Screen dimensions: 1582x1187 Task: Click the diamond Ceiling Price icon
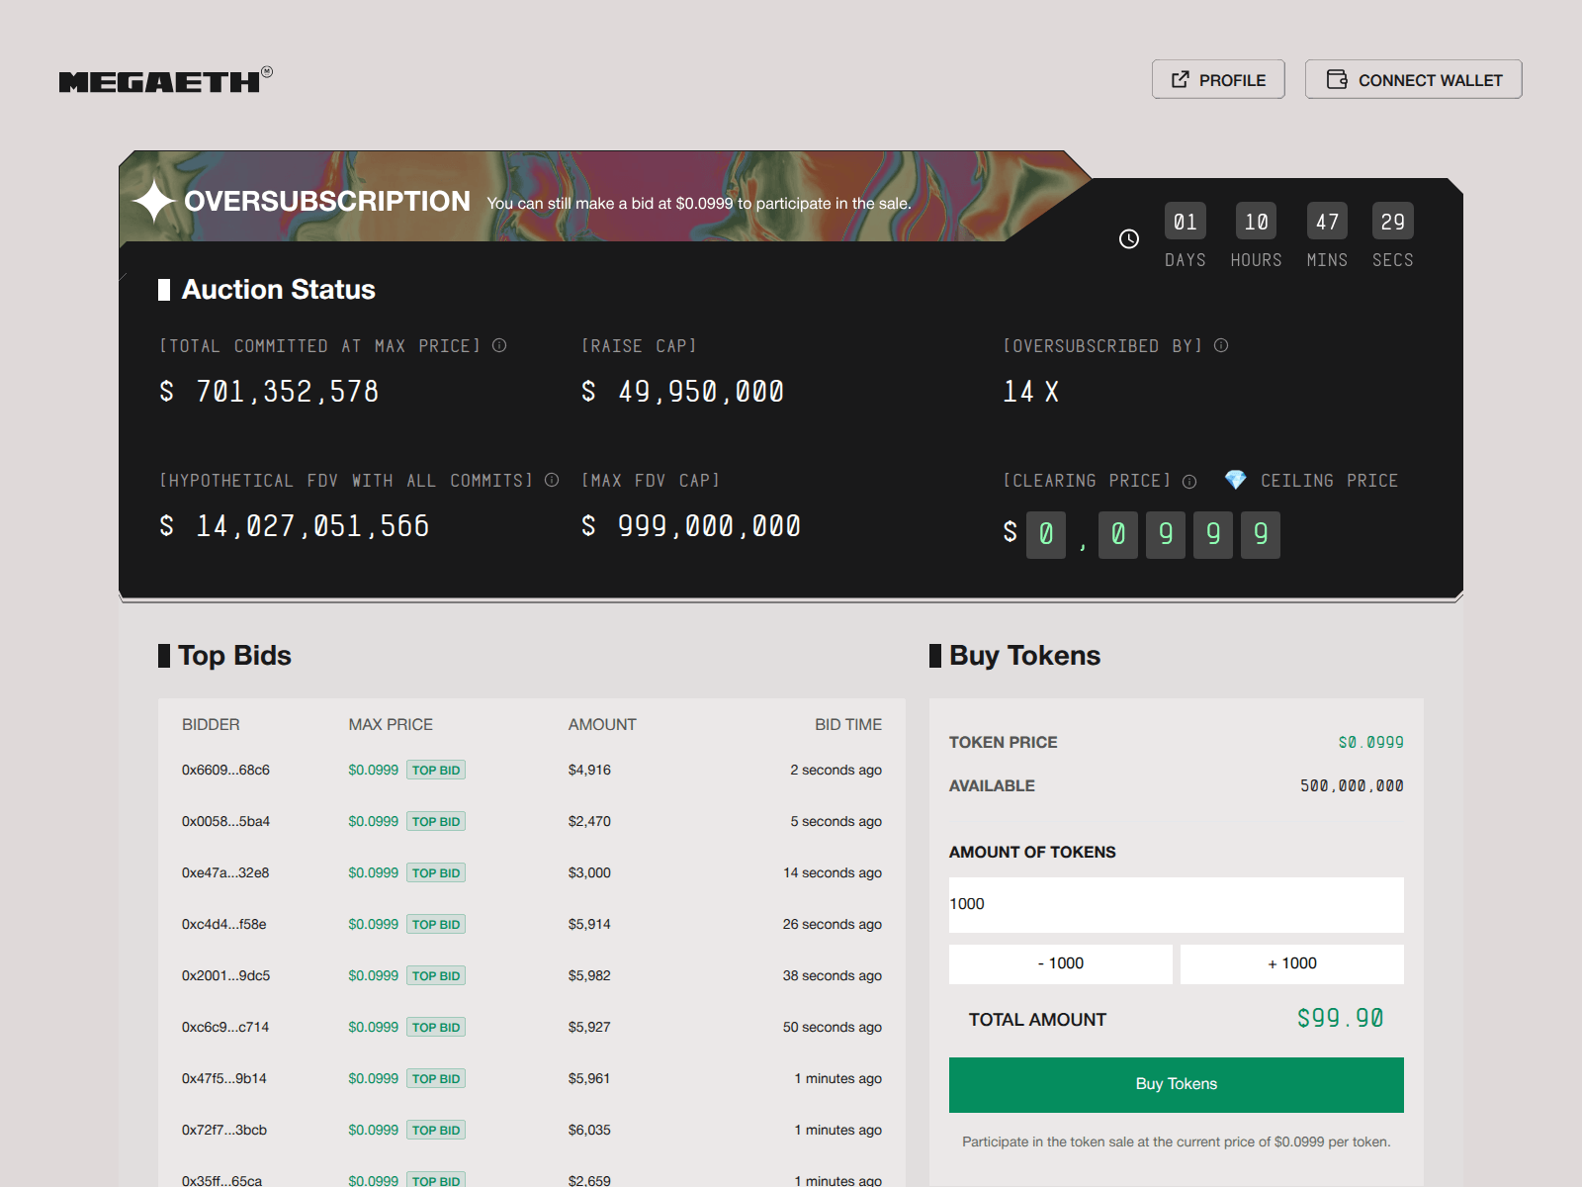click(x=1236, y=480)
